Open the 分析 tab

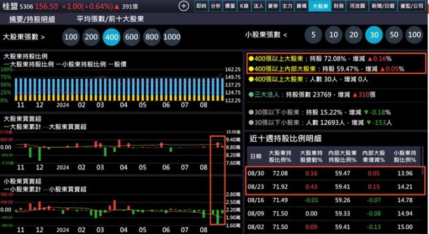click(216, 6)
